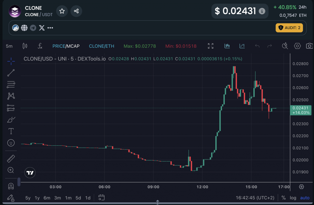The height and width of the screenshot is (205, 314).
Task: Expand more social links with ellipsis
Action: pos(50,28)
